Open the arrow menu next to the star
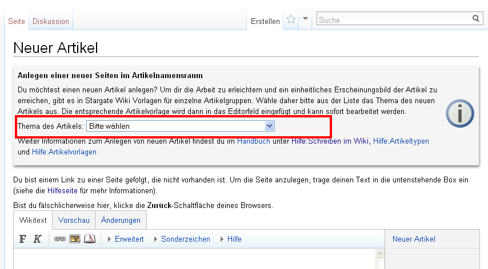 coord(306,19)
